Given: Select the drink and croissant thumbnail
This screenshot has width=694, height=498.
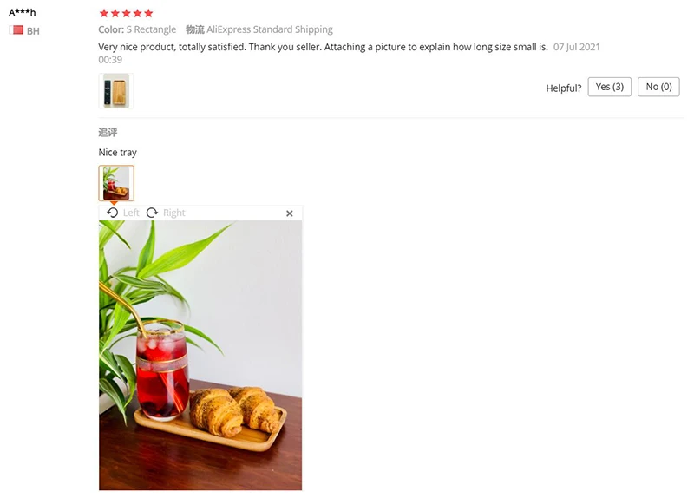Looking at the screenshot, I should pyautogui.click(x=116, y=183).
